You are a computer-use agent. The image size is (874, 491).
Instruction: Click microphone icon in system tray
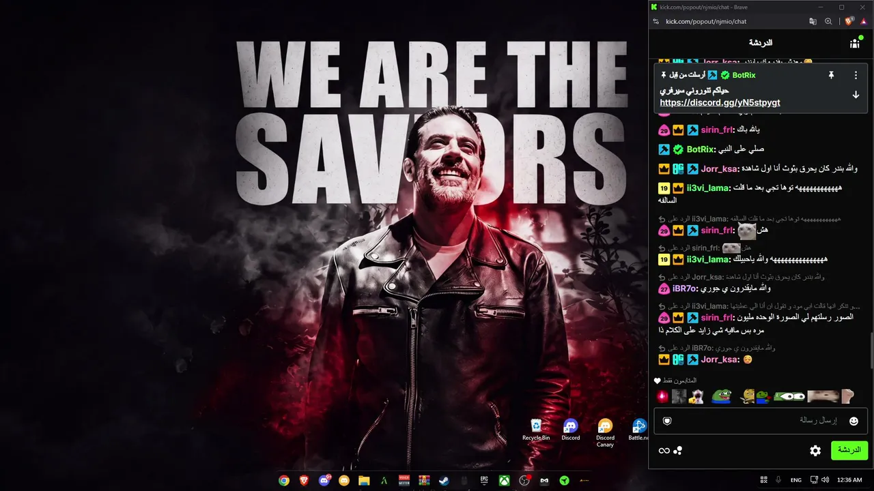tap(778, 480)
